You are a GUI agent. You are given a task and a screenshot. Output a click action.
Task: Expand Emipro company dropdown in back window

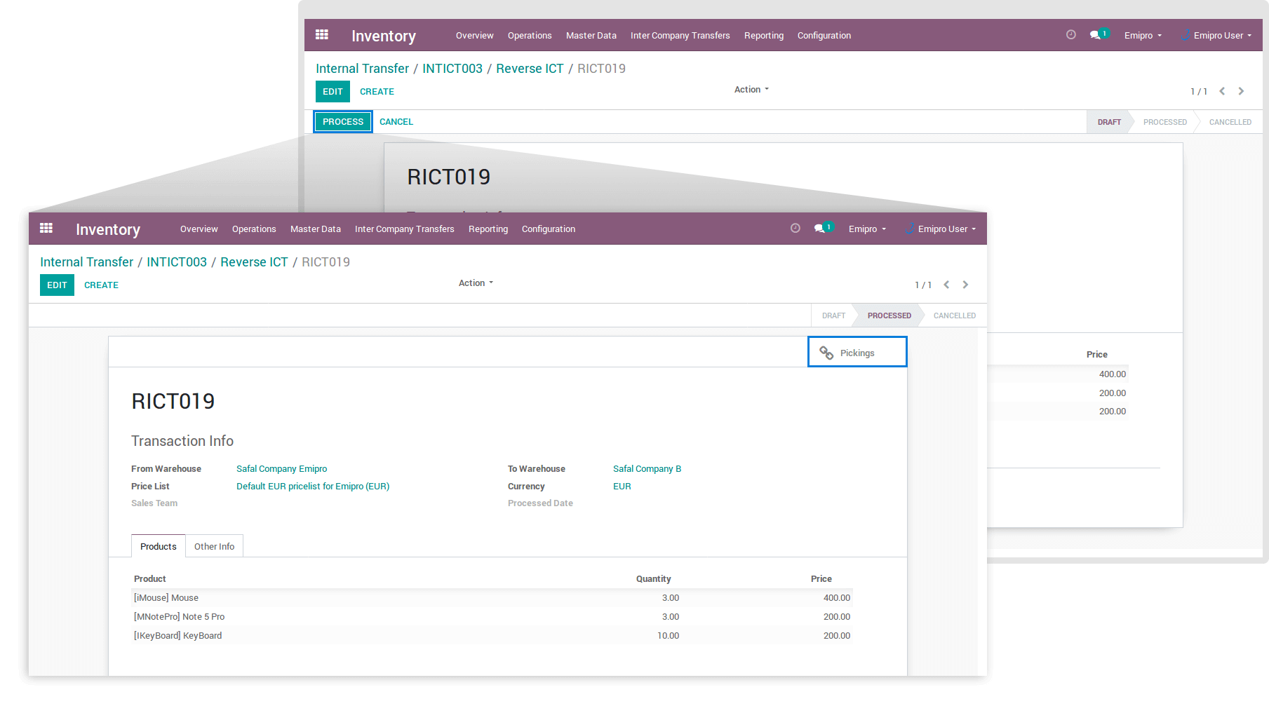[x=1142, y=36]
